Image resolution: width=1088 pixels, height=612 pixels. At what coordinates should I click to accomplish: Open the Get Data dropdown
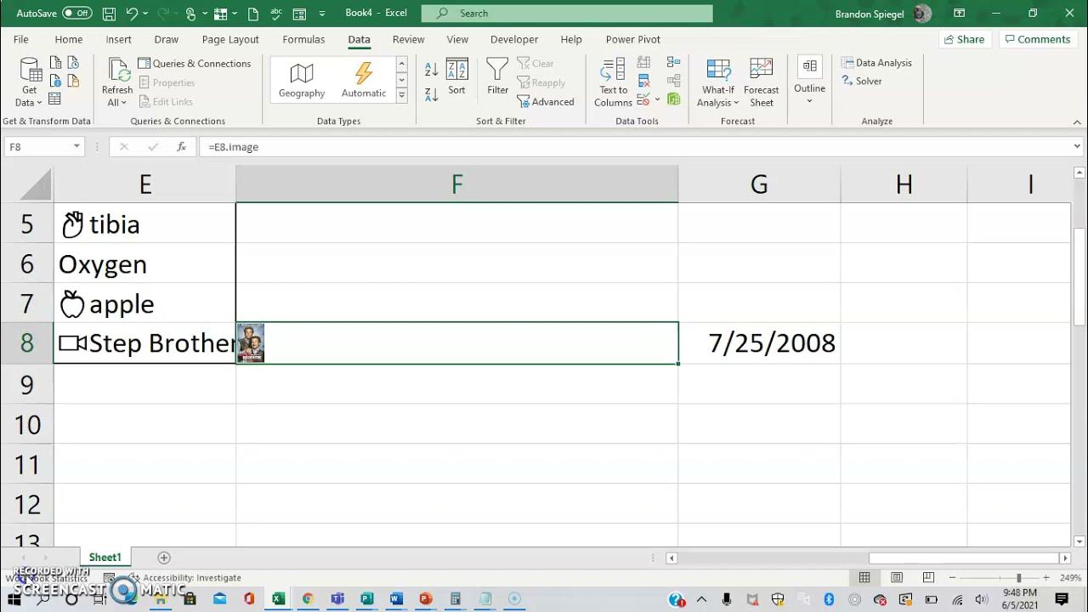(x=29, y=83)
